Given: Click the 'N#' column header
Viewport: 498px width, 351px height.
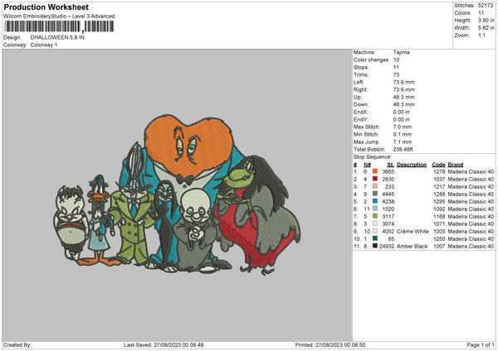Looking at the screenshot, I should click(368, 165).
